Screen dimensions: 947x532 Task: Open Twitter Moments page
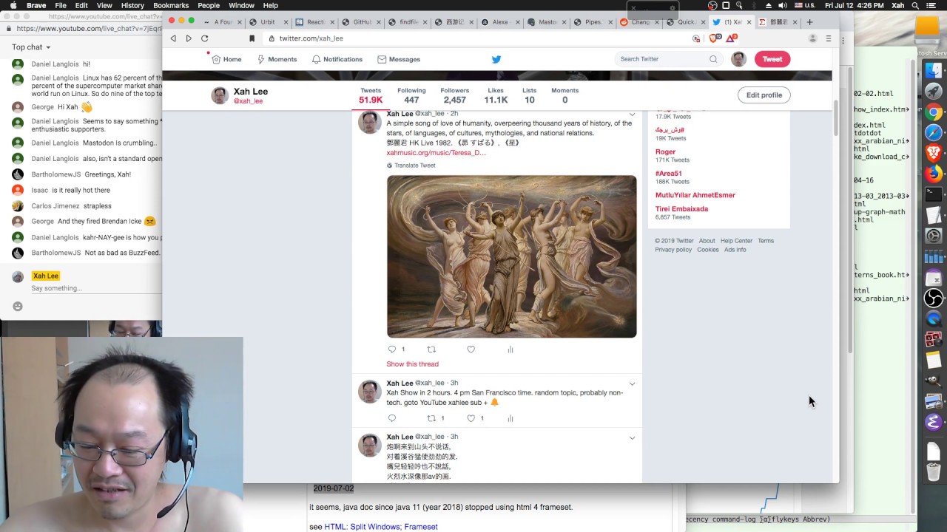[277, 59]
